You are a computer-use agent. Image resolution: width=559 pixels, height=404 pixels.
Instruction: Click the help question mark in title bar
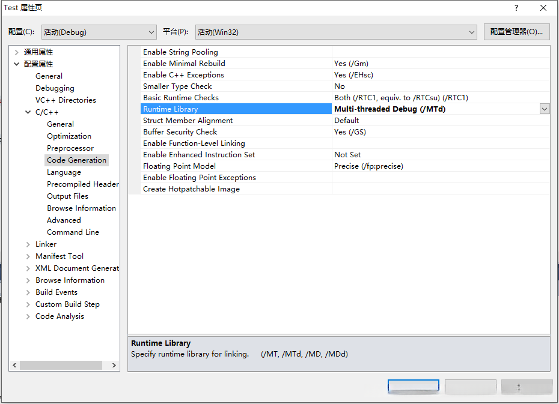coord(516,8)
